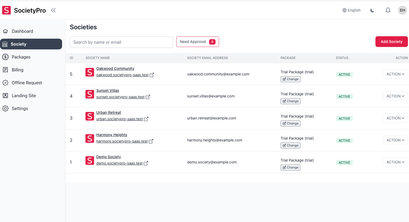Open Packages in the sidebar
The height and width of the screenshot is (222, 409).
tap(21, 57)
